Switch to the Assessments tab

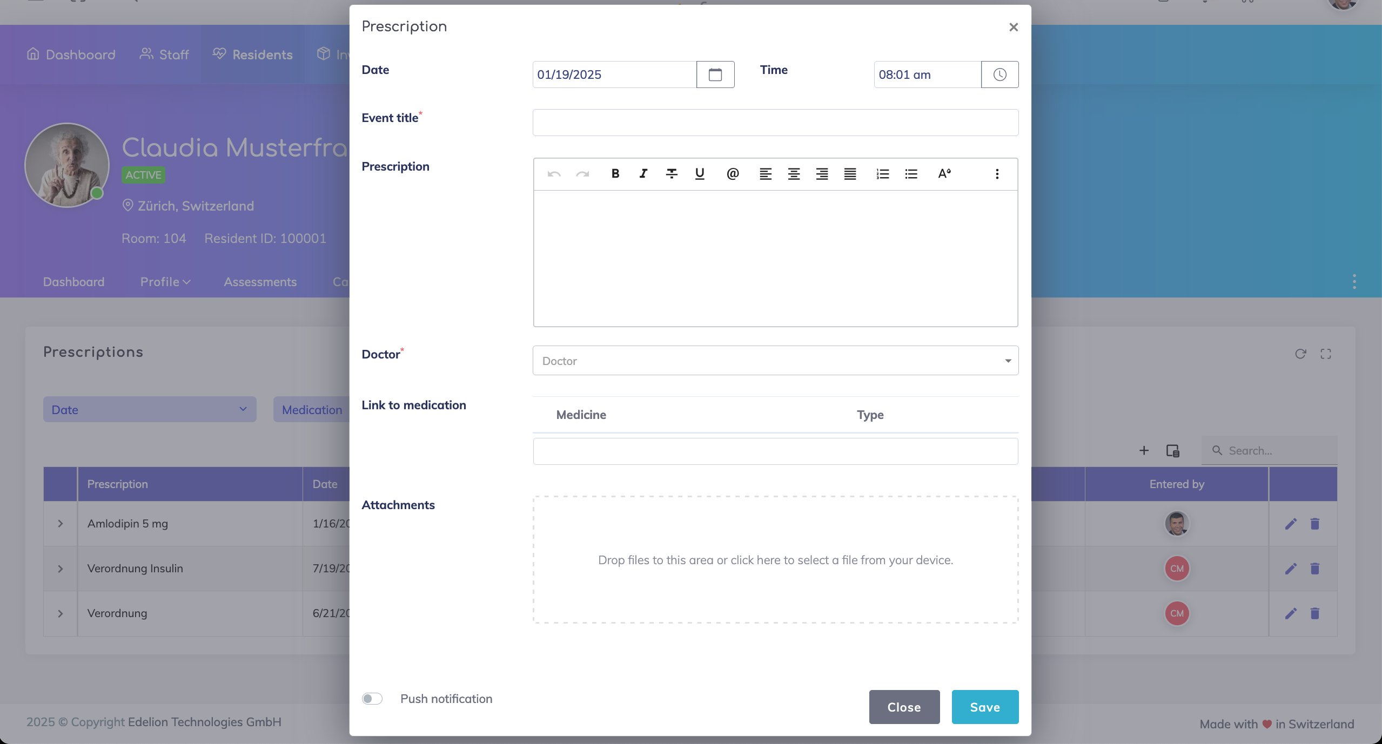tap(260, 282)
